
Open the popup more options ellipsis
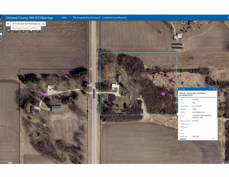[x=214, y=138]
